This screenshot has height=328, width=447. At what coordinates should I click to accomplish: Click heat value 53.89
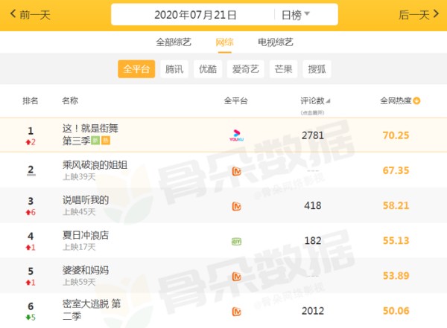[396, 276]
